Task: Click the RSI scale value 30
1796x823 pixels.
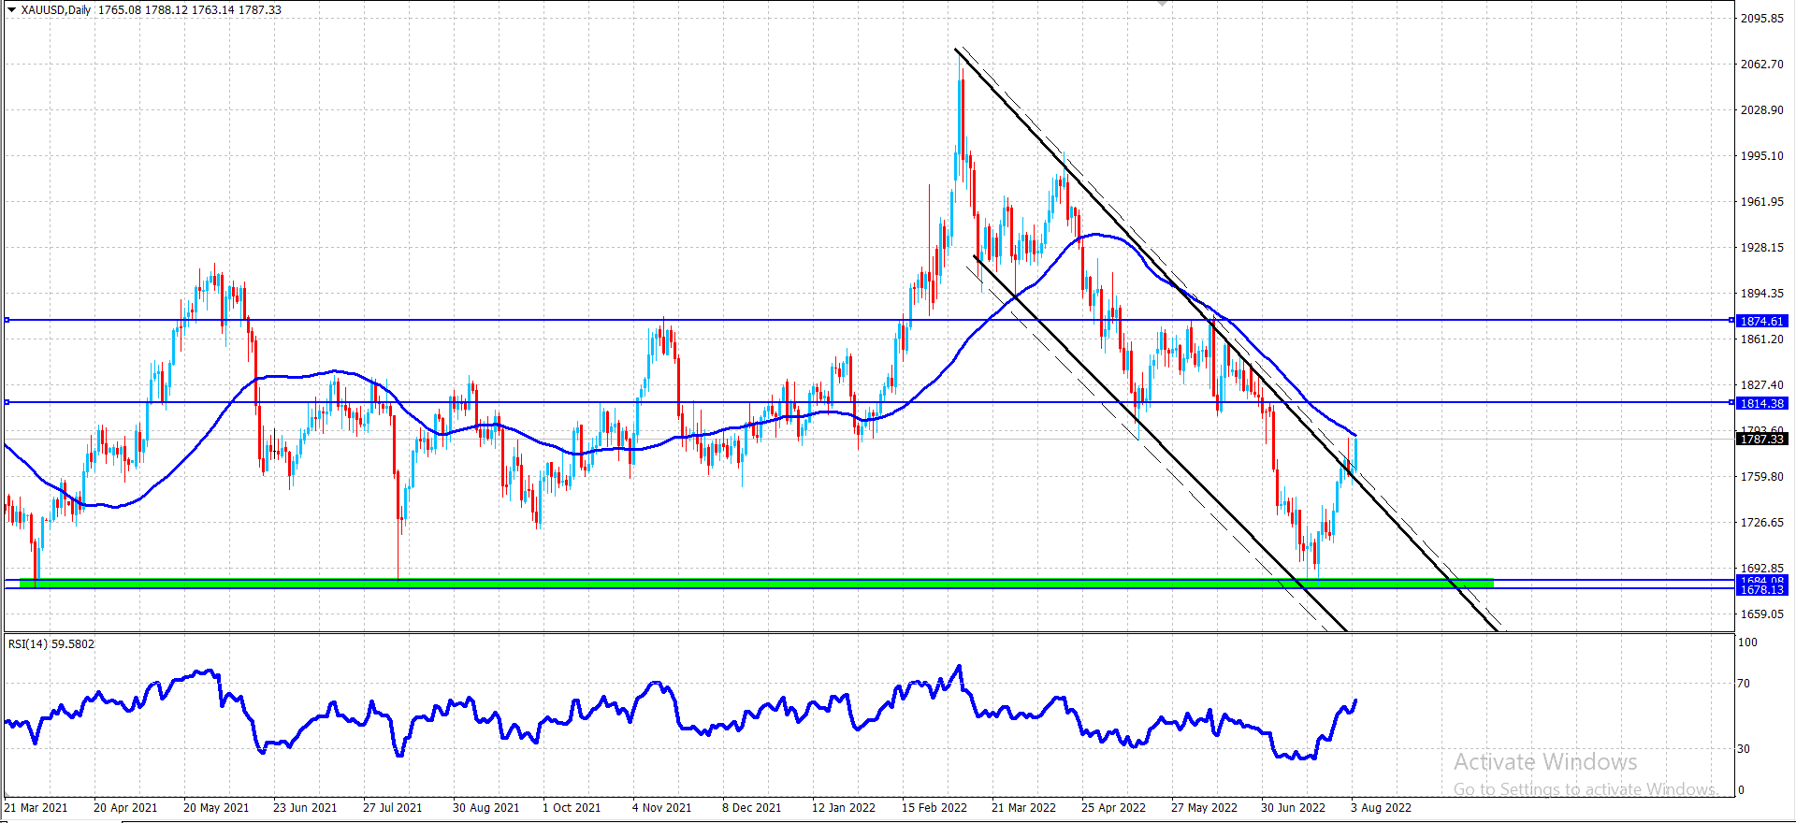Action: [x=1743, y=749]
